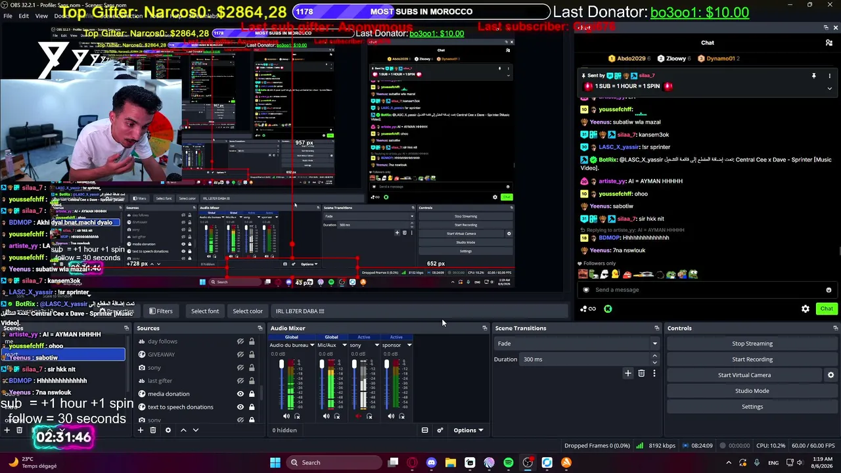Hide the media donation source
Screen dimensions: 841x473
point(240,394)
